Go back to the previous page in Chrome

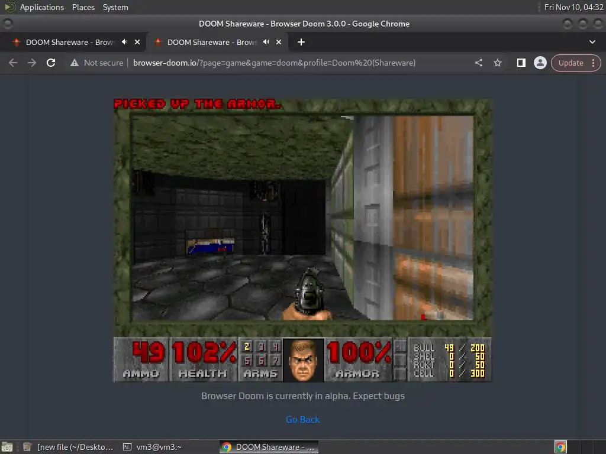point(13,63)
